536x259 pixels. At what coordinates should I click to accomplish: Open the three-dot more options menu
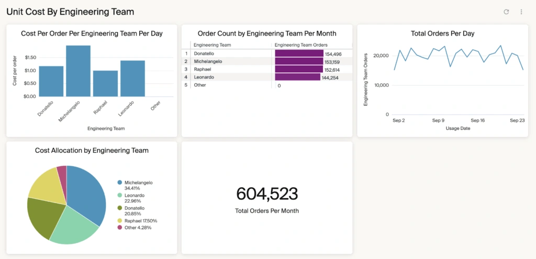(x=521, y=12)
